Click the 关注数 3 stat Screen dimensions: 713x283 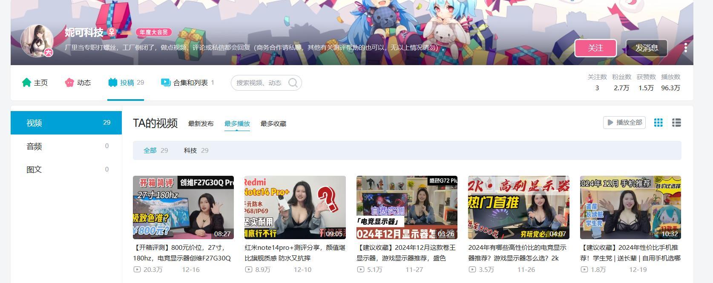(597, 82)
